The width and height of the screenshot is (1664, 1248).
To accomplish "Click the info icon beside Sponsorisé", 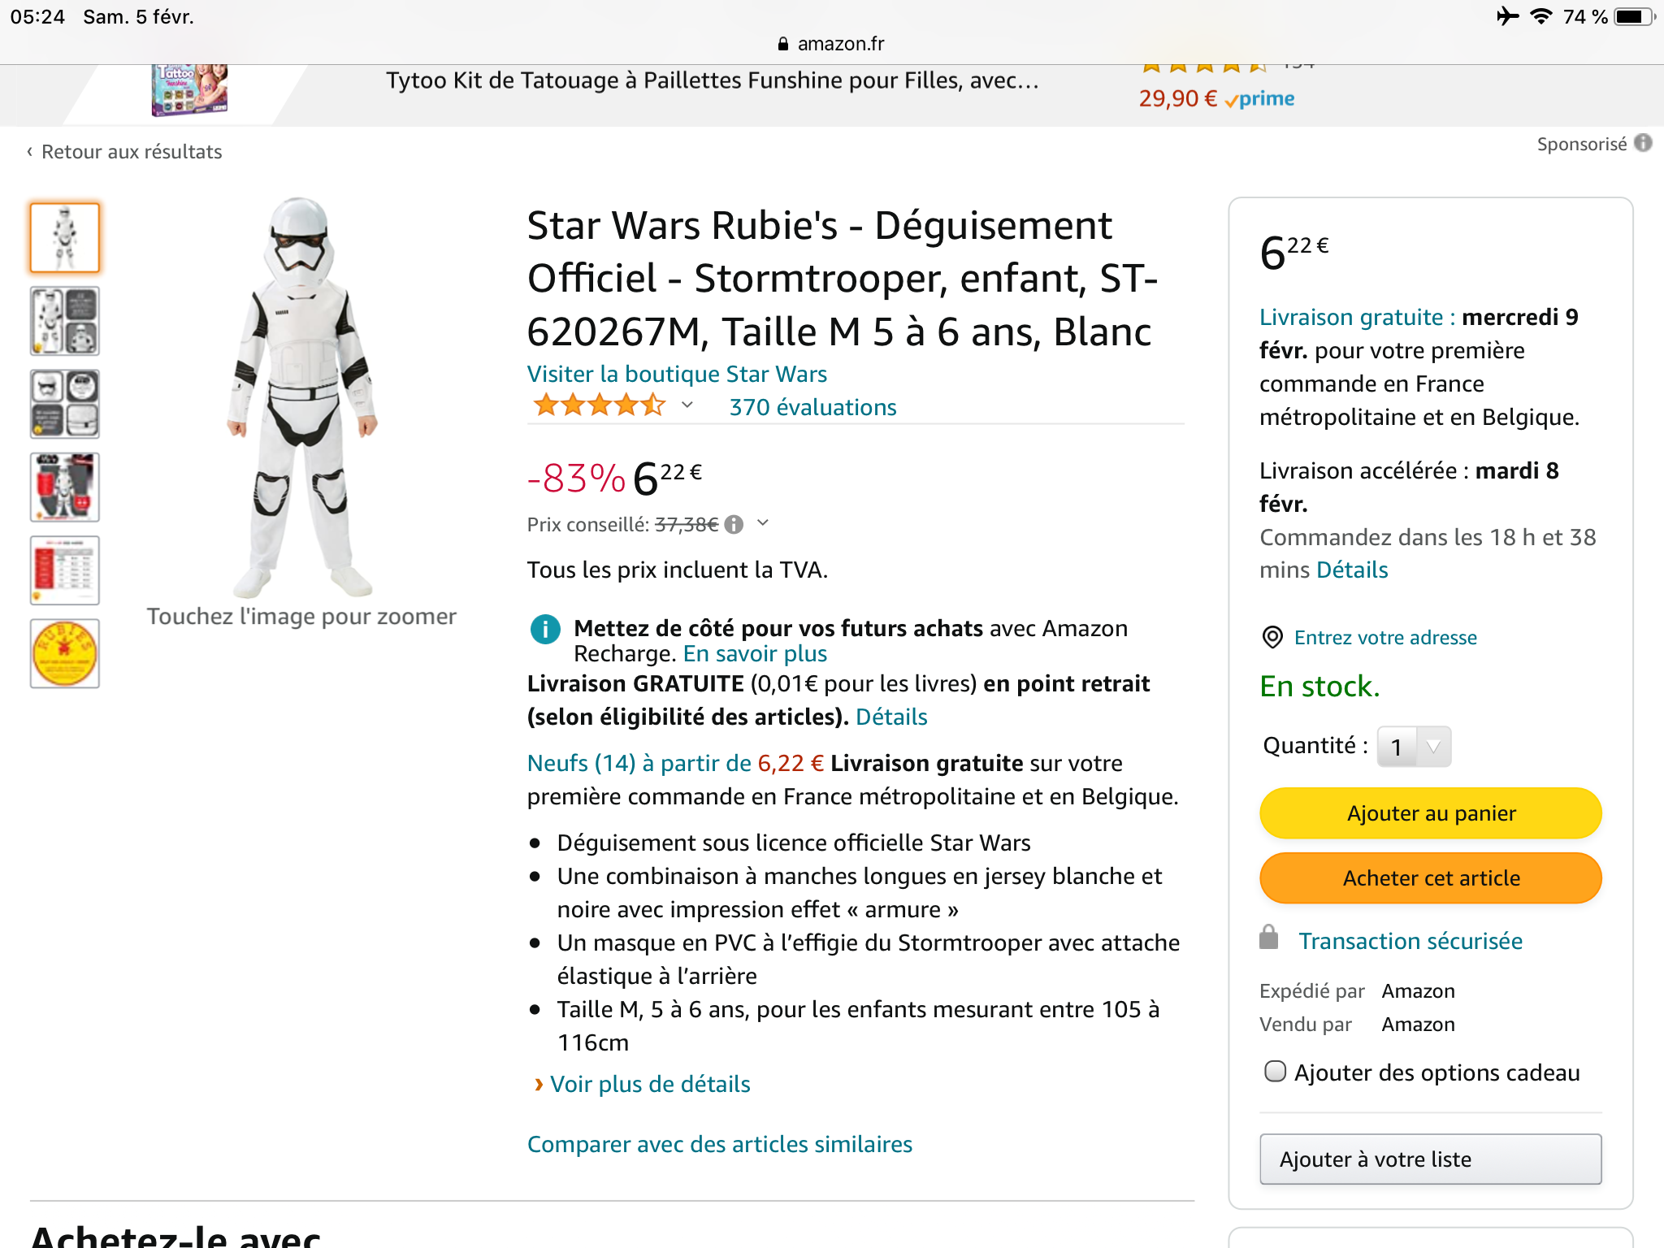I will (1643, 143).
